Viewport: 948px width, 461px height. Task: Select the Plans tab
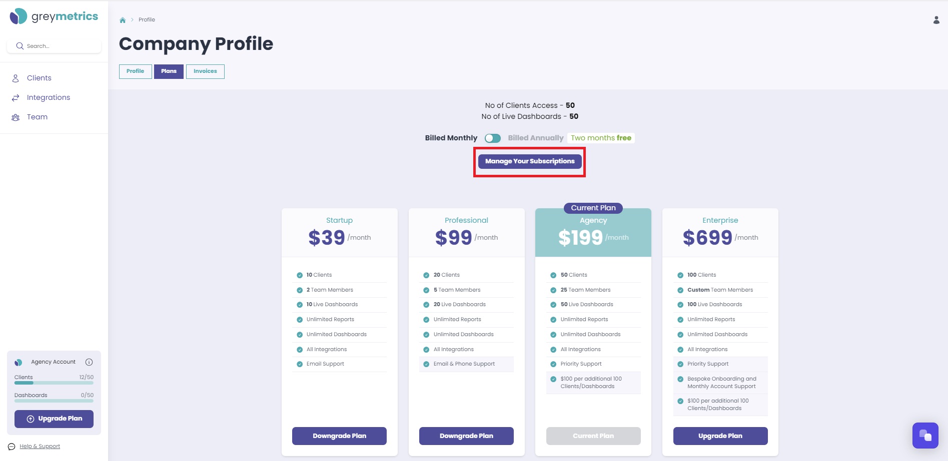click(x=169, y=71)
